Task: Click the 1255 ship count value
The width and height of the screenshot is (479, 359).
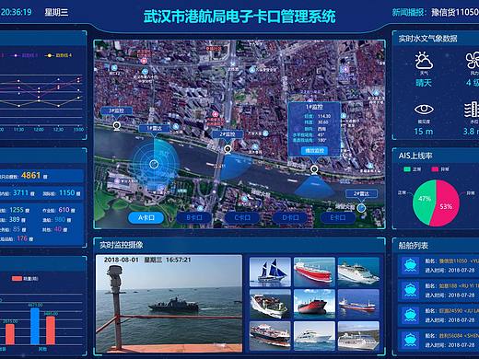Action: [x=17, y=210]
